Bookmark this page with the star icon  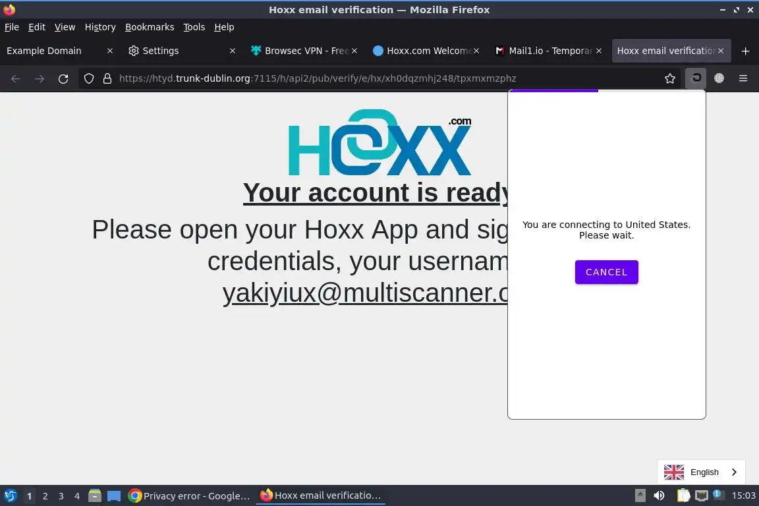pyautogui.click(x=670, y=78)
